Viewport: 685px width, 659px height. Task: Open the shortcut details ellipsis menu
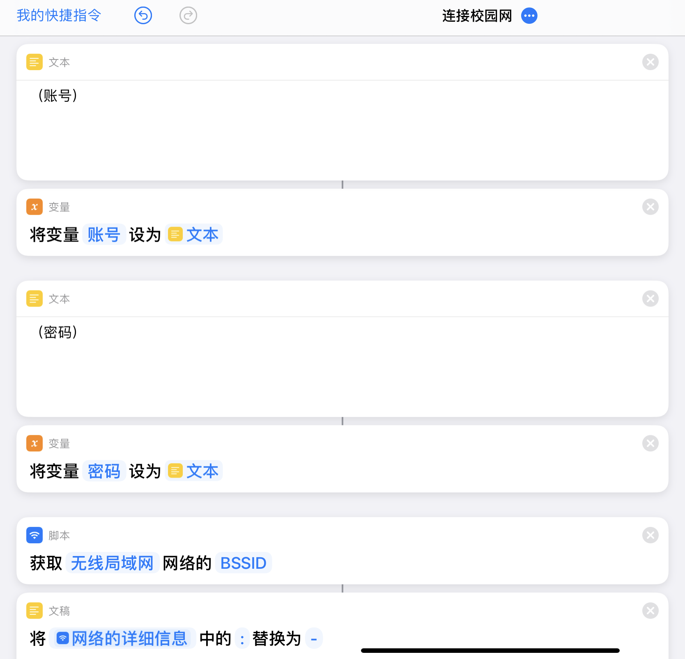point(529,16)
